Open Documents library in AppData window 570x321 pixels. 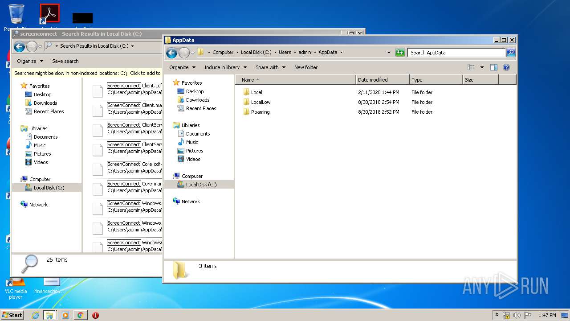click(x=198, y=134)
